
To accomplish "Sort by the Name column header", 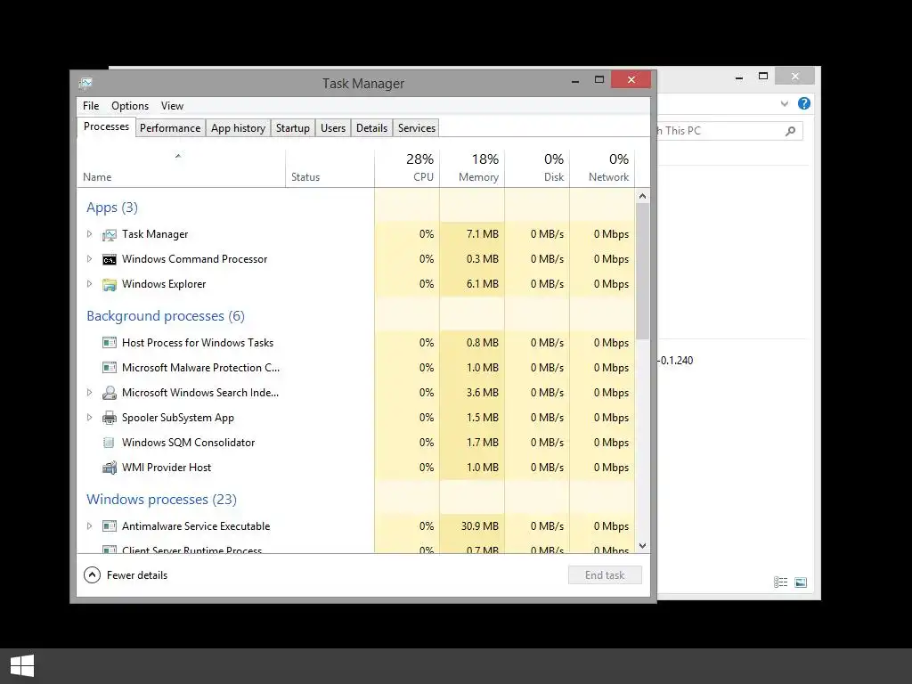I will 181,168.
